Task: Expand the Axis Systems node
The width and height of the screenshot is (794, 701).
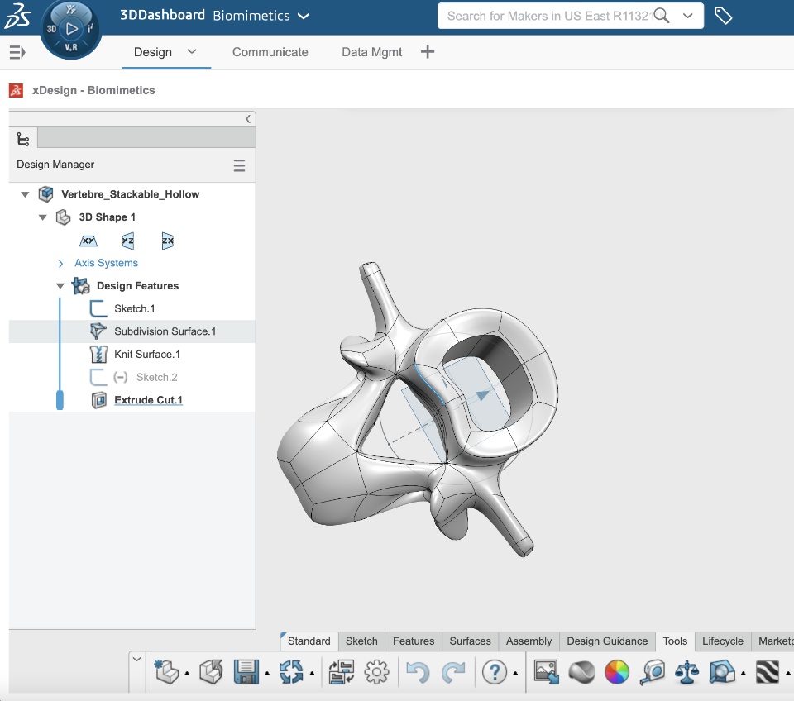Action: 60,263
